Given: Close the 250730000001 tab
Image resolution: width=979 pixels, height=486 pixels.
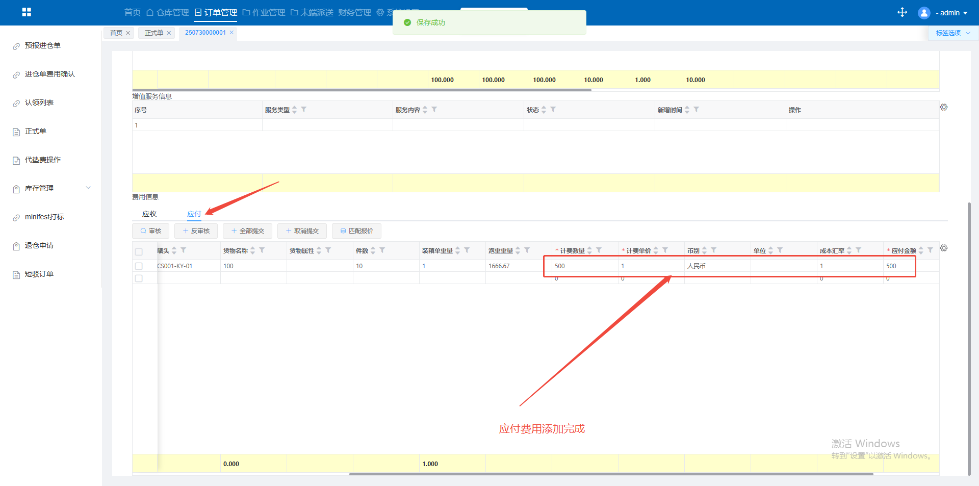Looking at the screenshot, I should [231, 33].
